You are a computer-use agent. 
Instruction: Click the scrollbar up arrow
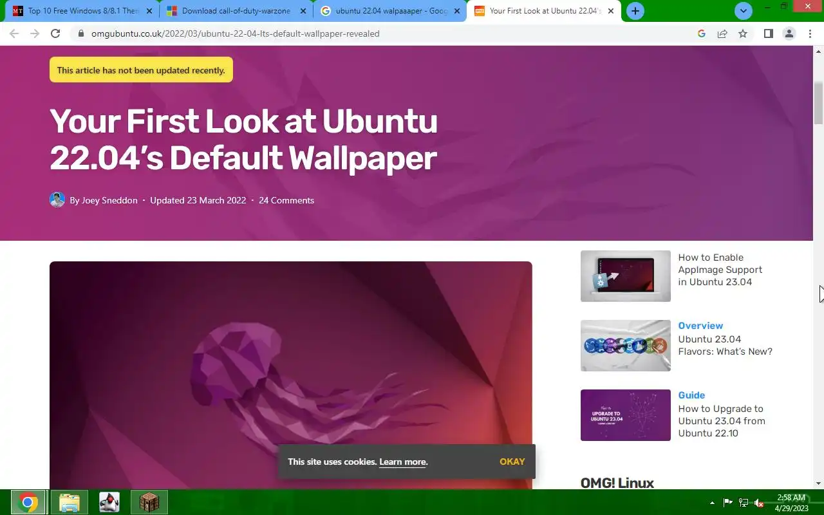[x=819, y=51]
